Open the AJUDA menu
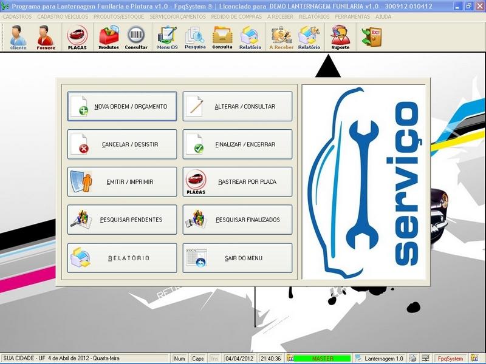The image size is (486, 364). [383, 17]
